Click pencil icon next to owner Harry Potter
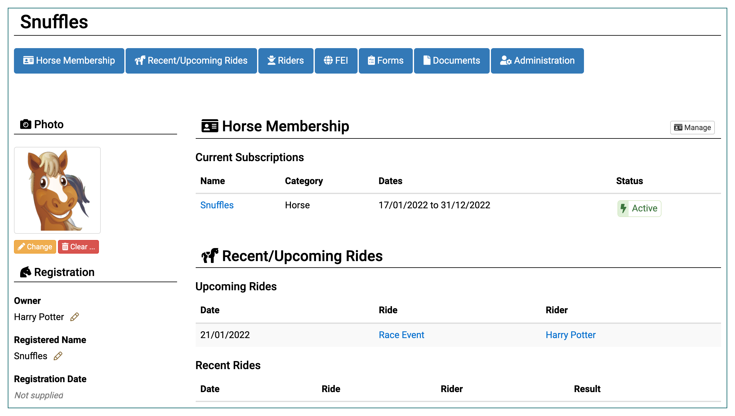The height and width of the screenshot is (416, 735). tap(74, 317)
